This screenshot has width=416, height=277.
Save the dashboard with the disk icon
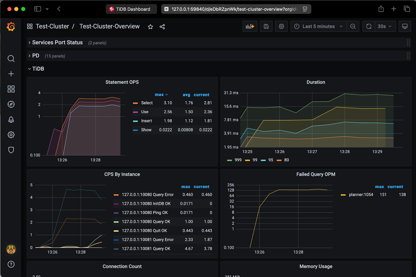pos(266,26)
